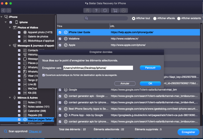Screen dimensions: 203x139
Task: Collapse the Photos et Vidéos section
Action: (10, 28)
